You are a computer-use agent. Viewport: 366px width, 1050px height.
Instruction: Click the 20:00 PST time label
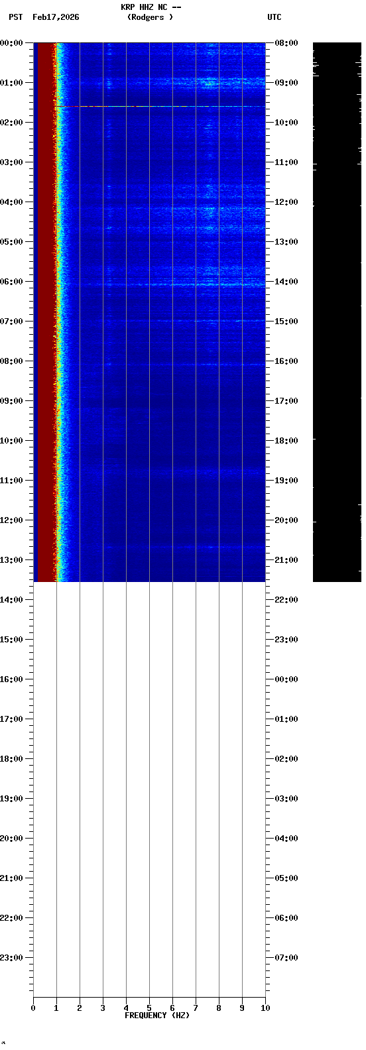[11, 839]
